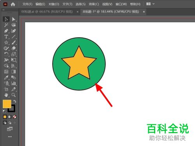Screen dimensions: 195x146
Task: Expand arrange documents dropdown arrow
Action: click(x=154, y=4)
